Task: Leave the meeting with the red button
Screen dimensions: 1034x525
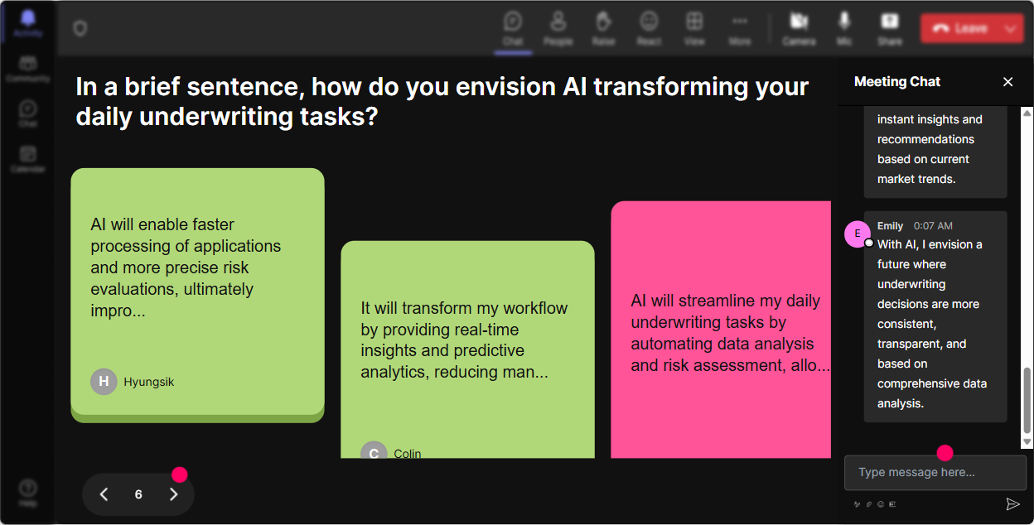Action: (959, 28)
